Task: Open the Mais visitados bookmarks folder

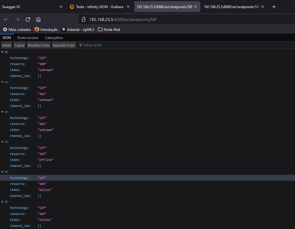Action: (x=16, y=29)
